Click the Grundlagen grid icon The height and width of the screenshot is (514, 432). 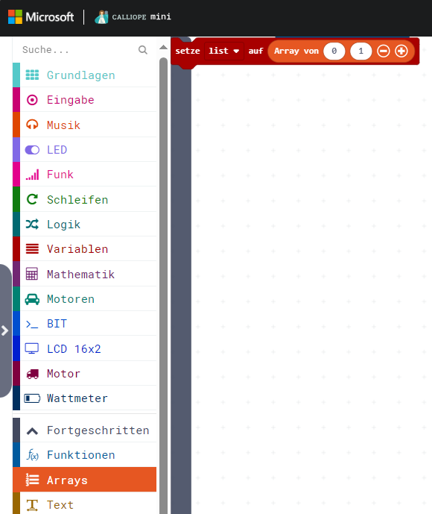[32, 75]
